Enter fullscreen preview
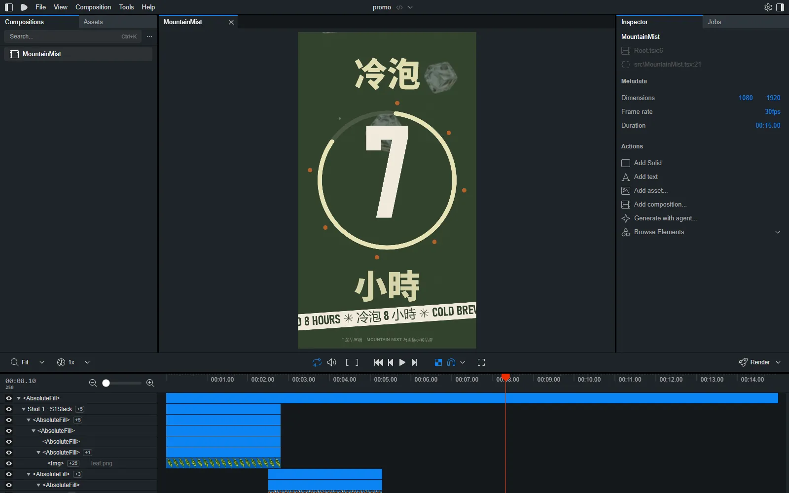The image size is (789, 493). [481, 362]
